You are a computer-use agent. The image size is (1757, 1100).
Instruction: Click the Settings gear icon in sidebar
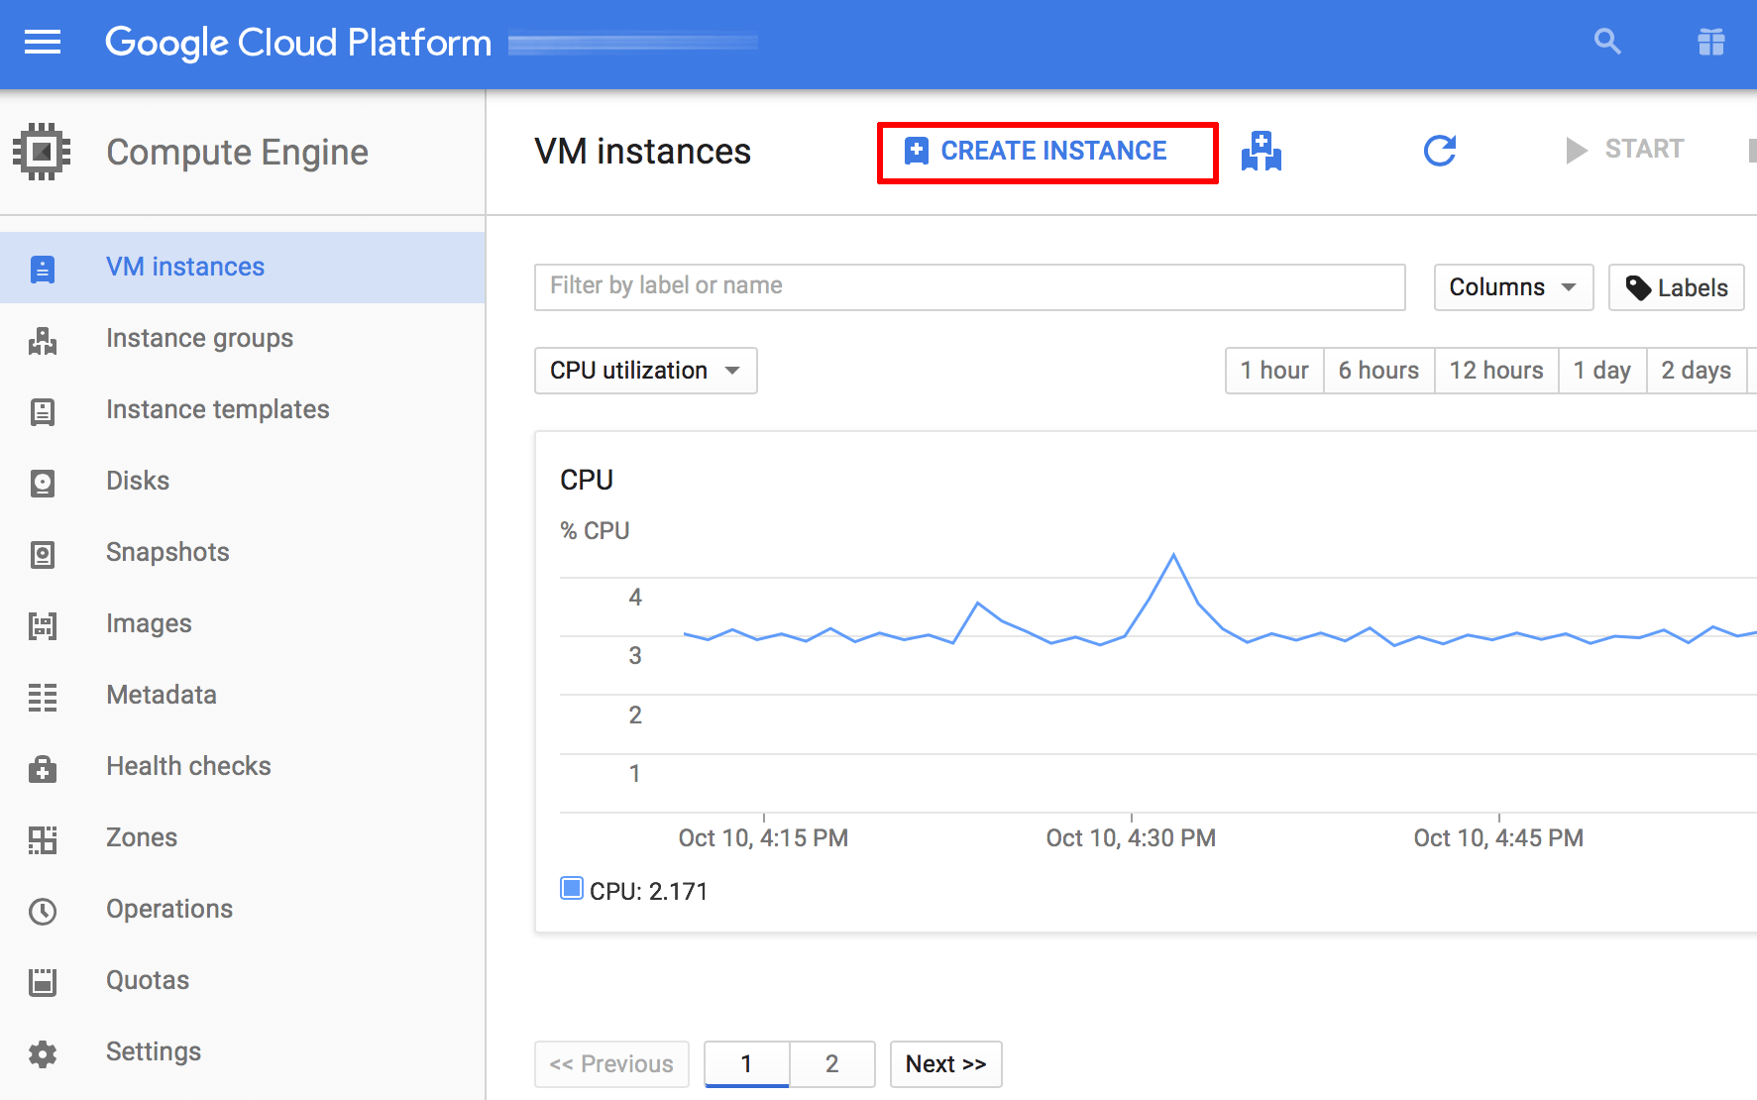pos(43,1053)
